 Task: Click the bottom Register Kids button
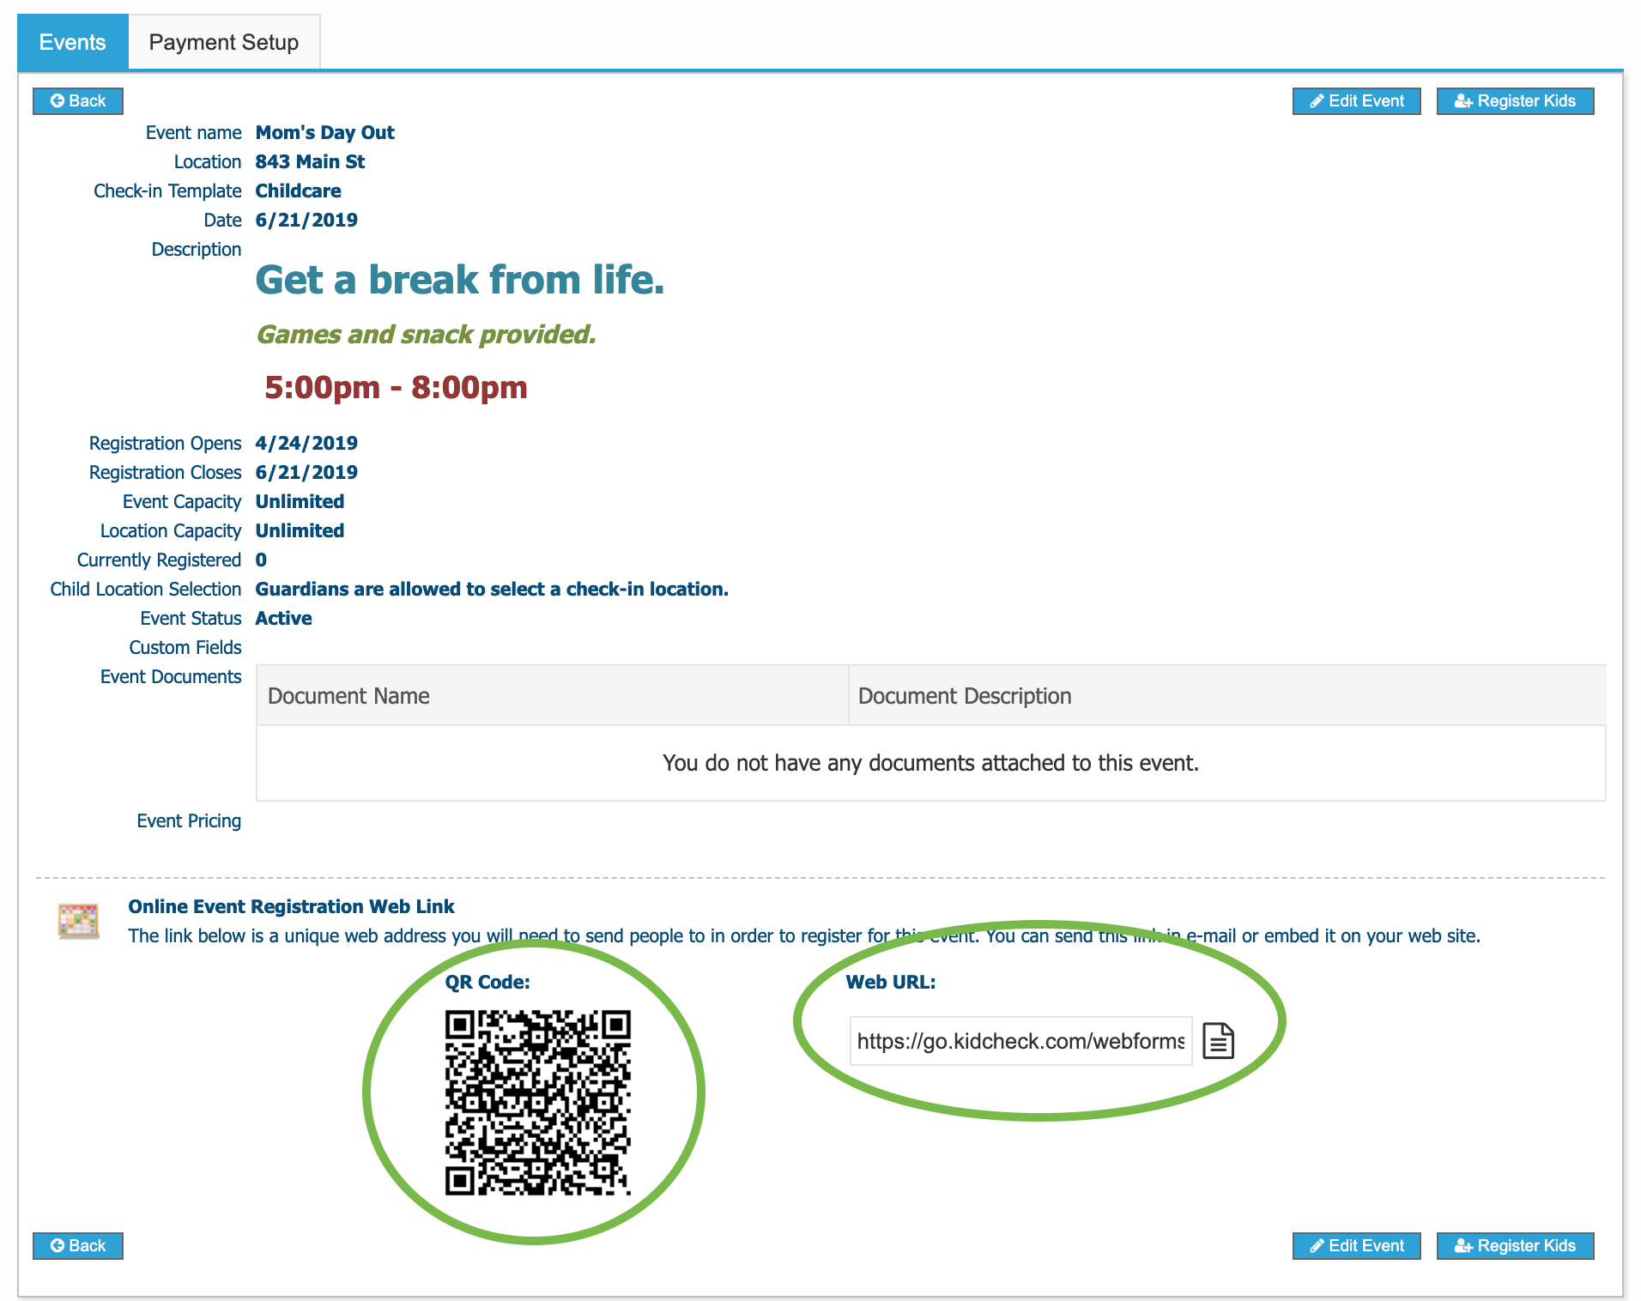[x=1515, y=1246]
